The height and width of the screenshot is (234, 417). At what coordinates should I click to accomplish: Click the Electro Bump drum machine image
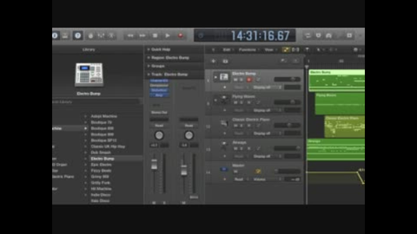point(89,75)
